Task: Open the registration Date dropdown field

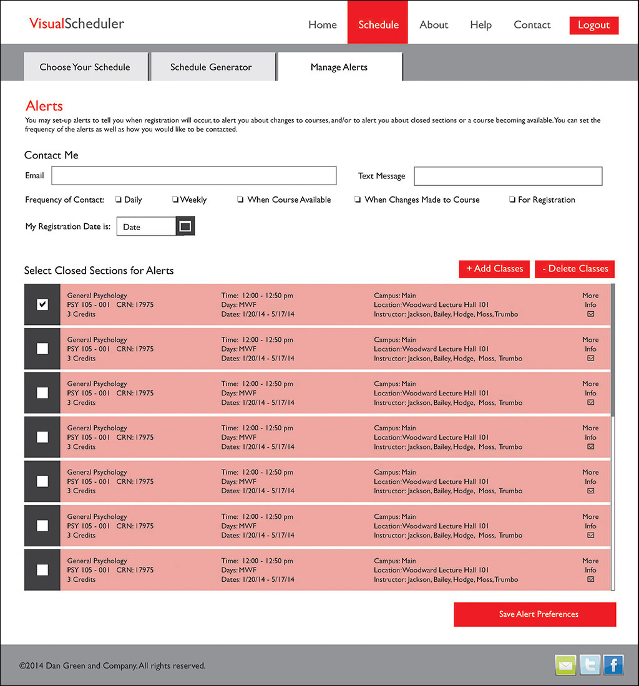Action: pyautogui.click(x=147, y=226)
